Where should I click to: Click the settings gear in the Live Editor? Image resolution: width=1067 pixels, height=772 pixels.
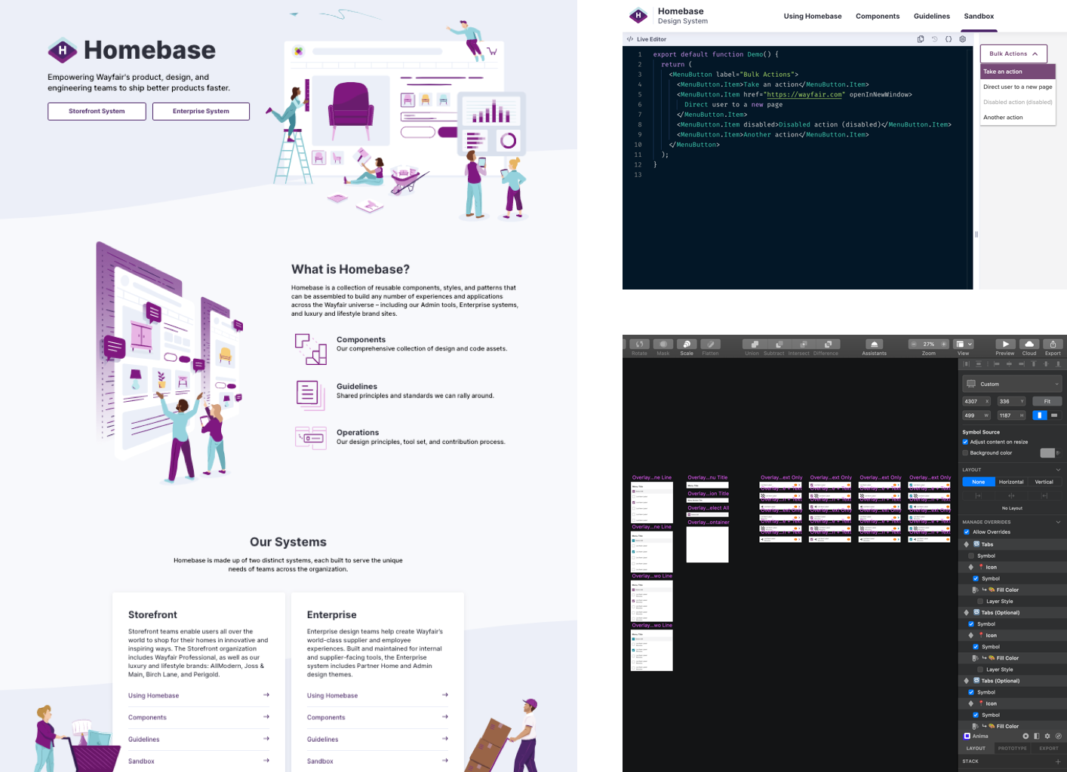962,38
